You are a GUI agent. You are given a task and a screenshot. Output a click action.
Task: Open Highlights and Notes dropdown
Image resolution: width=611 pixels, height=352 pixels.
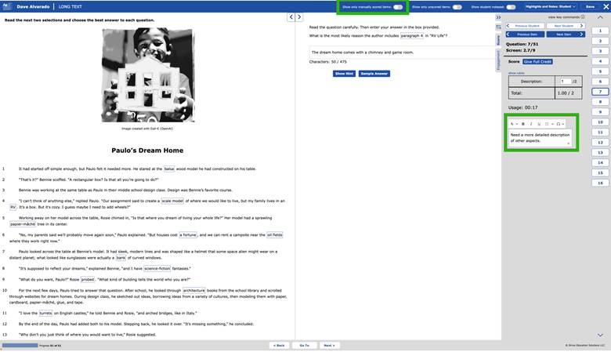[549, 6]
